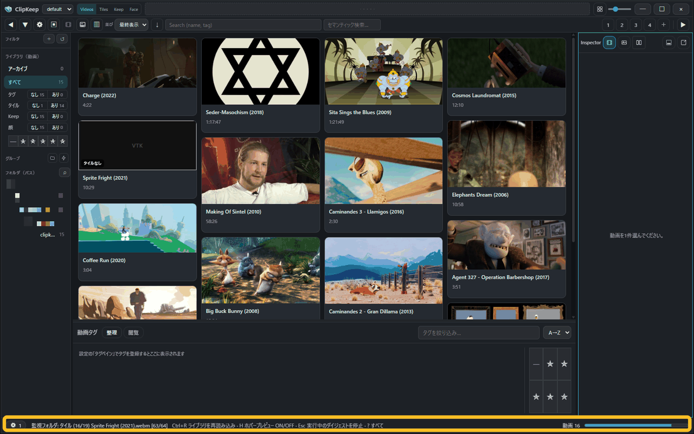Open settings via the toolbar gear icon
Image resolution: width=694 pixels, height=434 pixels.
coord(39,24)
